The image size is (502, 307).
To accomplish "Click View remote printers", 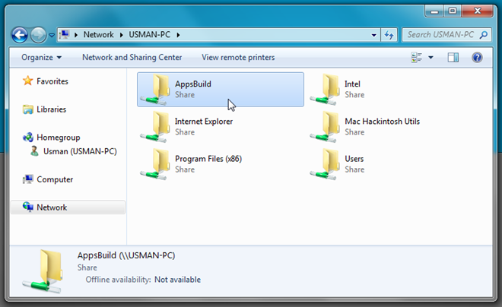I will 238,58.
